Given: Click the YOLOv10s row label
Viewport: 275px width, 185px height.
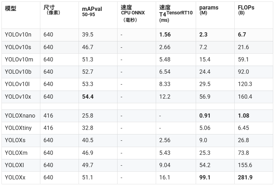Looking at the screenshot, I should click(18, 47).
